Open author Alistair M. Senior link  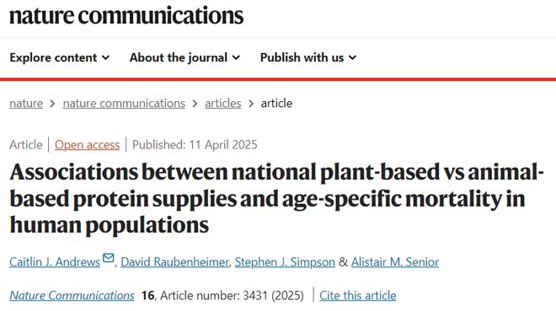point(395,262)
